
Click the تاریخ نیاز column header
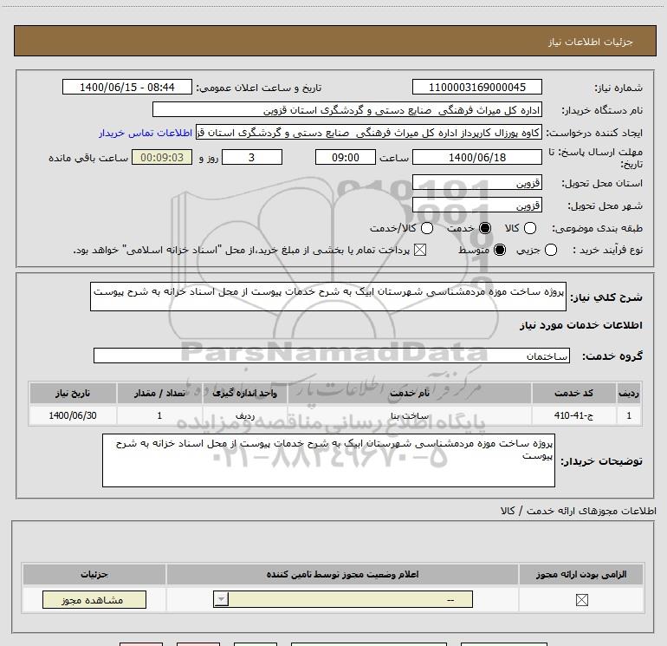(x=73, y=393)
